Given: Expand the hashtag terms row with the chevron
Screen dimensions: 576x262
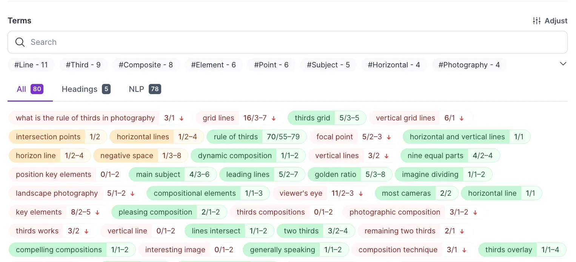Looking at the screenshot, I should [563, 64].
